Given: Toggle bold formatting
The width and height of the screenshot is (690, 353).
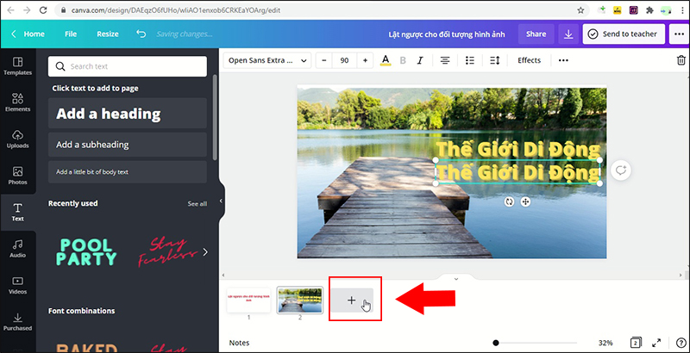Looking at the screenshot, I should (403, 60).
